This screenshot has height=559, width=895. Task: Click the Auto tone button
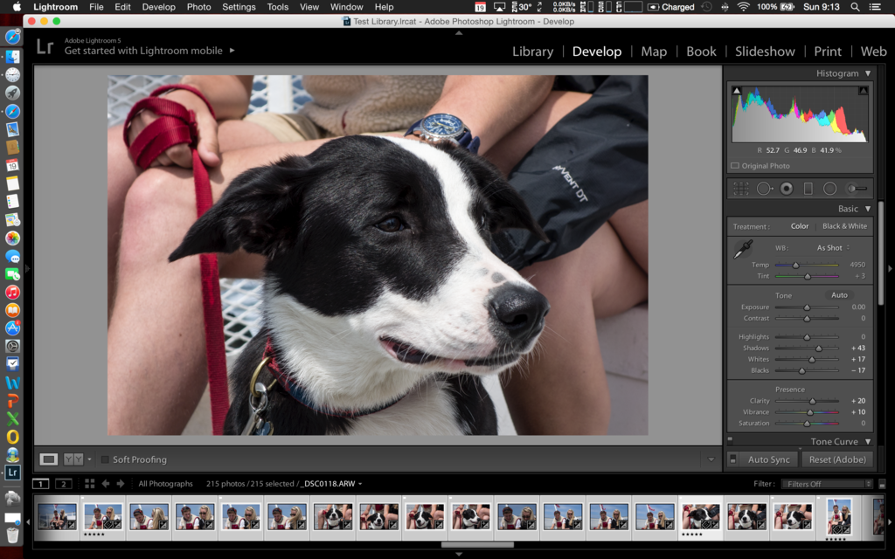(x=839, y=295)
